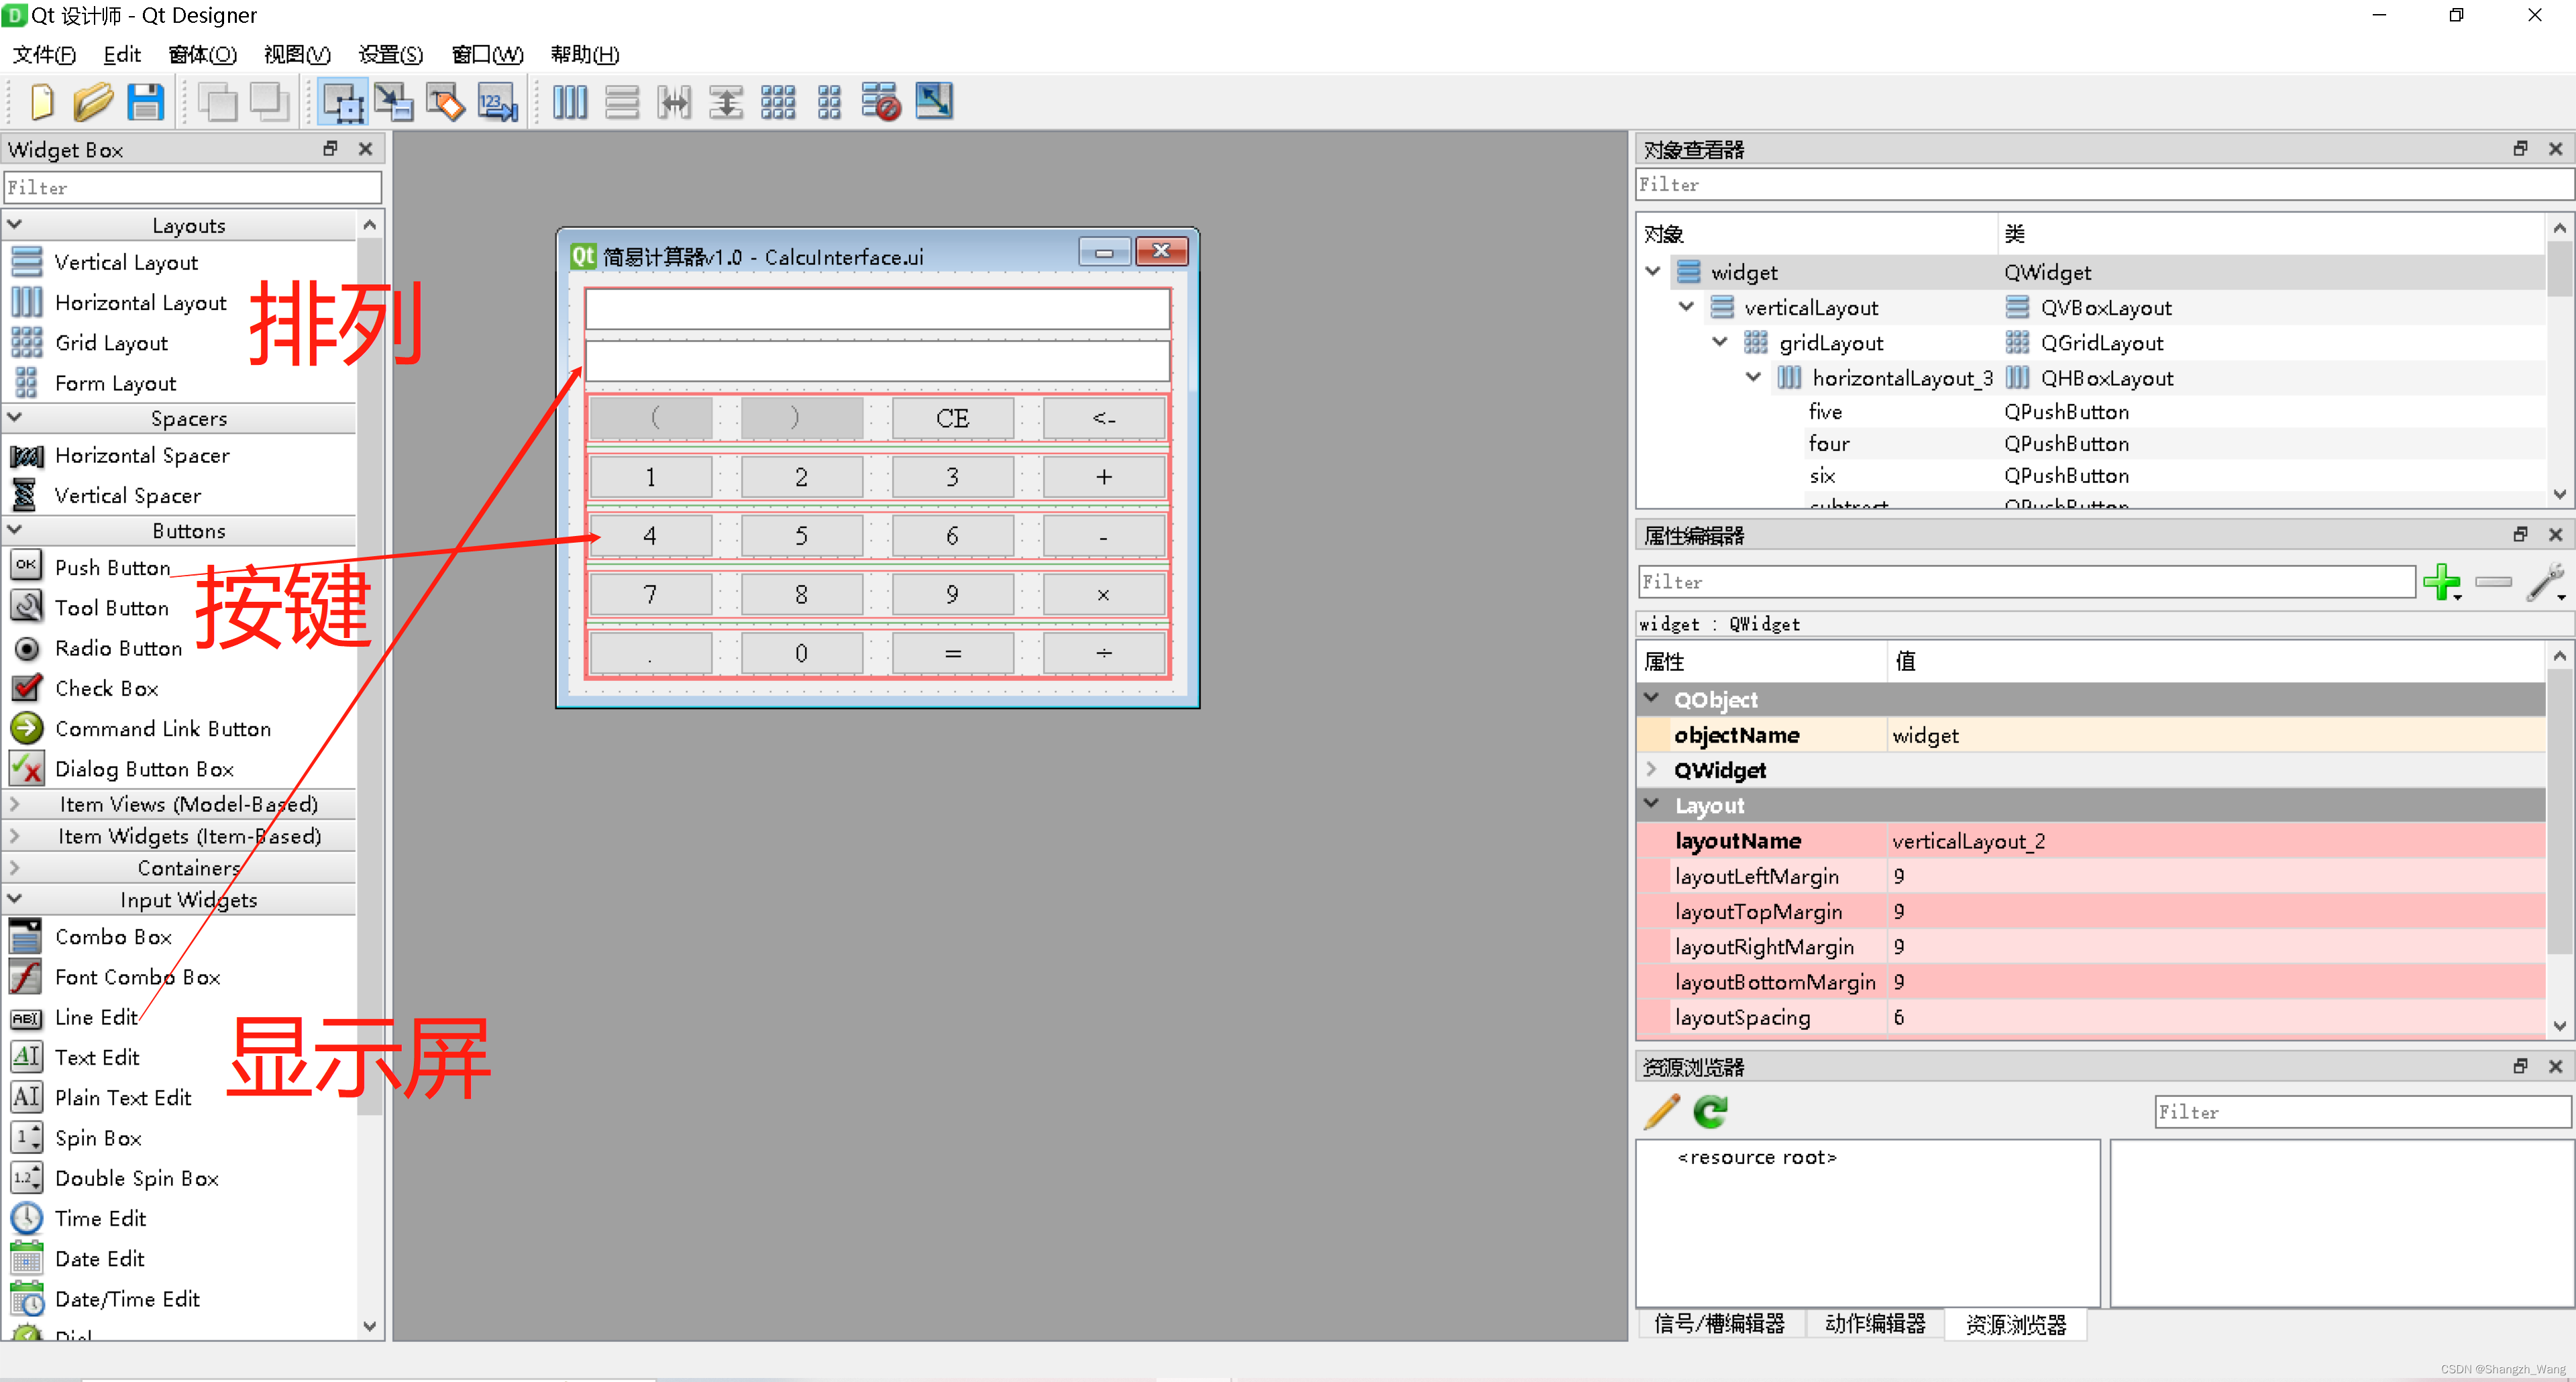The image size is (2576, 1382).
Task: Click the CE button on the calculator form
Action: [x=952, y=418]
